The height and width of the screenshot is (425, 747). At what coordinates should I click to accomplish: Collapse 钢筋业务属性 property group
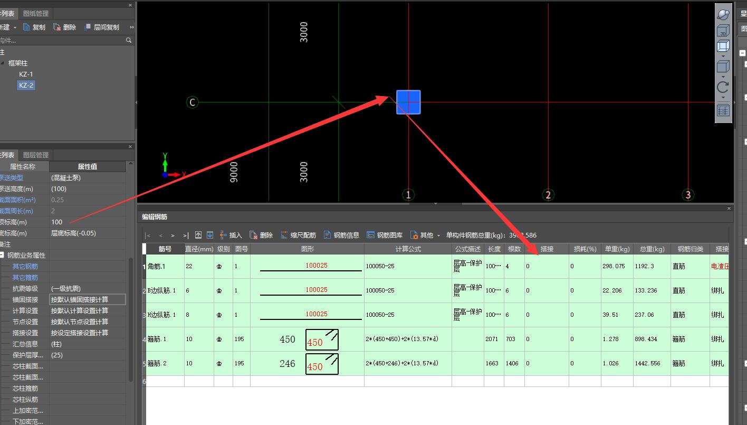click(x=2, y=255)
